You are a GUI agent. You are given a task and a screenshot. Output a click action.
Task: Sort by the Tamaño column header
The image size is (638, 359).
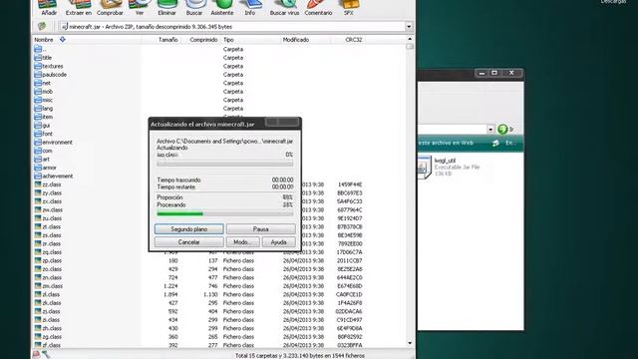[167, 40]
